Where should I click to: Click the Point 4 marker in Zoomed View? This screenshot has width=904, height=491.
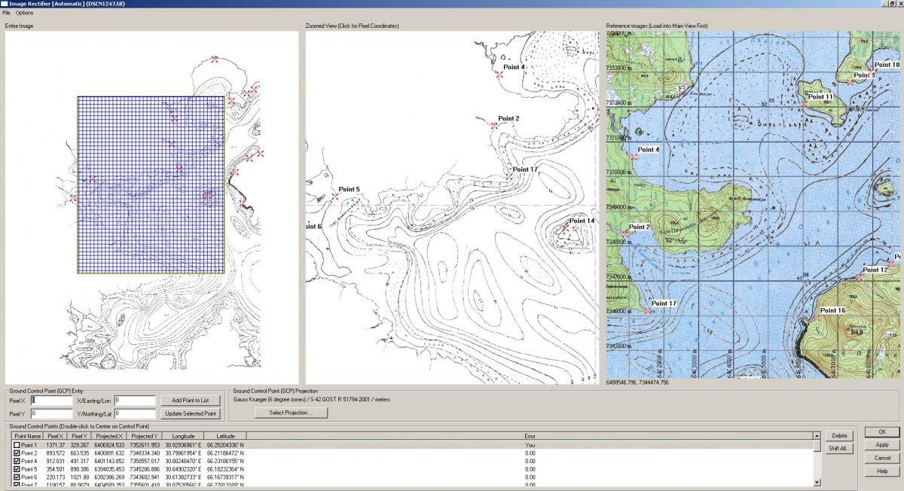499,74
